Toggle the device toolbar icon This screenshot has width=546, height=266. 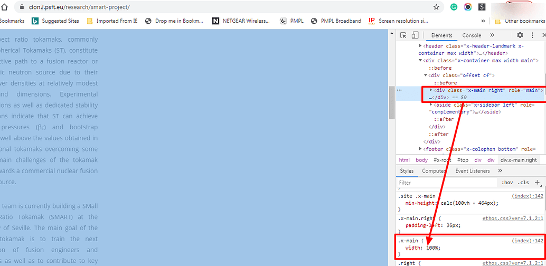click(x=415, y=35)
